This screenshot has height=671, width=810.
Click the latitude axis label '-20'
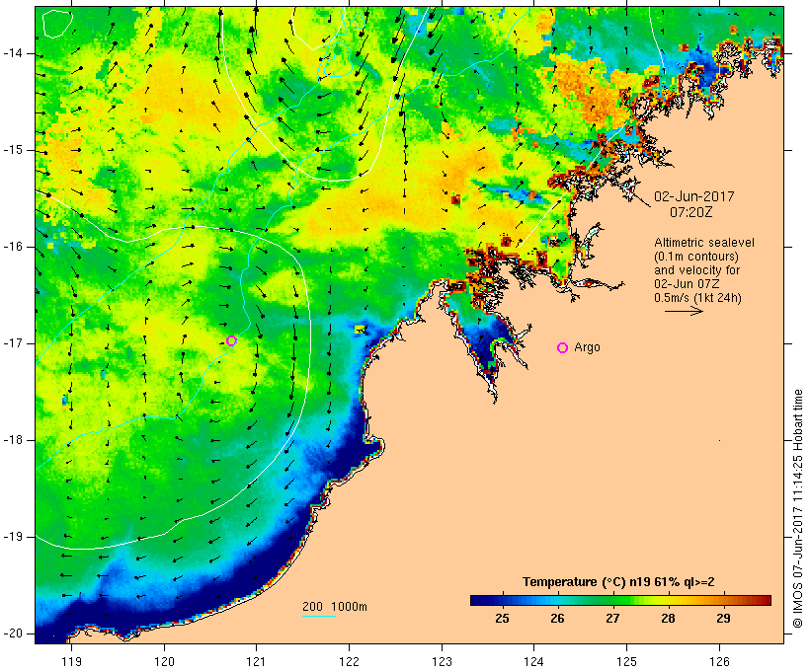[13, 634]
